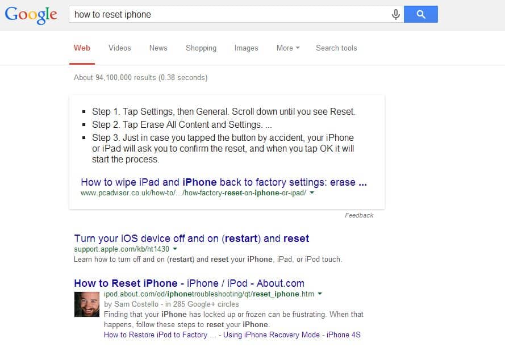Click the blue search magnifier button

pyautogui.click(x=421, y=14)
